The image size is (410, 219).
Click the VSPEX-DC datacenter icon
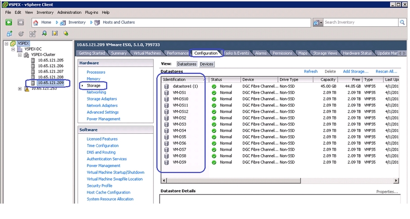[x=20, y=49]
